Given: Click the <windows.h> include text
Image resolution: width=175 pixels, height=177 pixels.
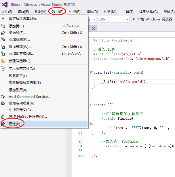Looking at the screenshot, I should point(123,40).
